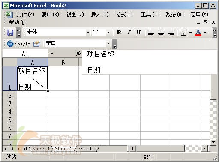Open the 宋体 font name dropdown
The height and width of the screenshot is (162, 219).
[x=88, y=33]
